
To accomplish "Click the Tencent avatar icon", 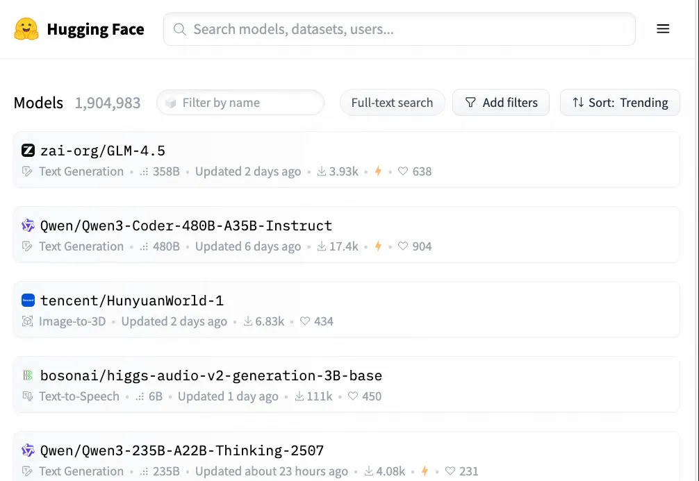I will (x=28, y=300).
